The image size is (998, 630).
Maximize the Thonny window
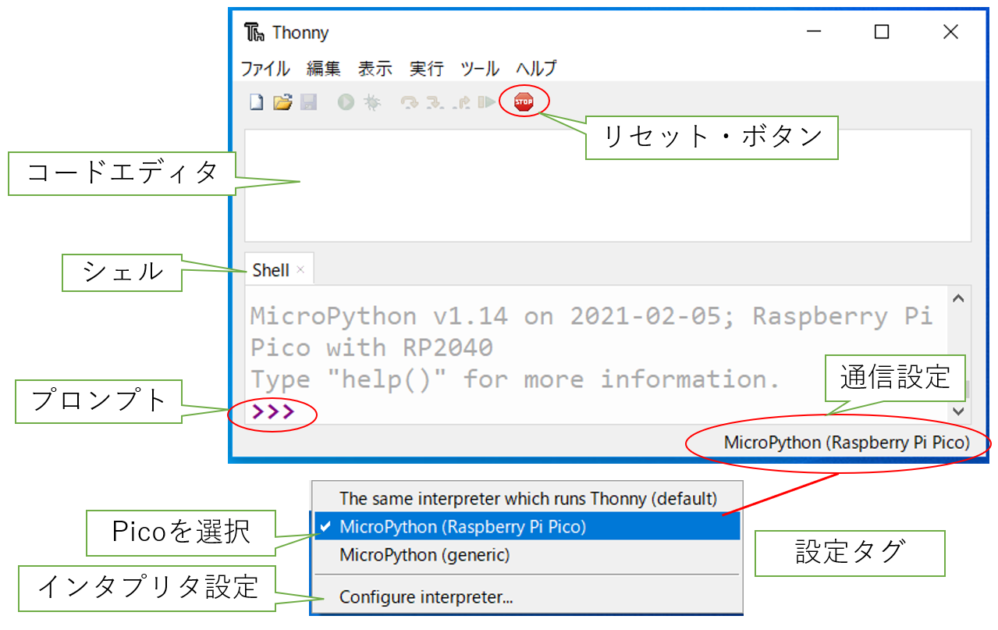pos(882,32)
